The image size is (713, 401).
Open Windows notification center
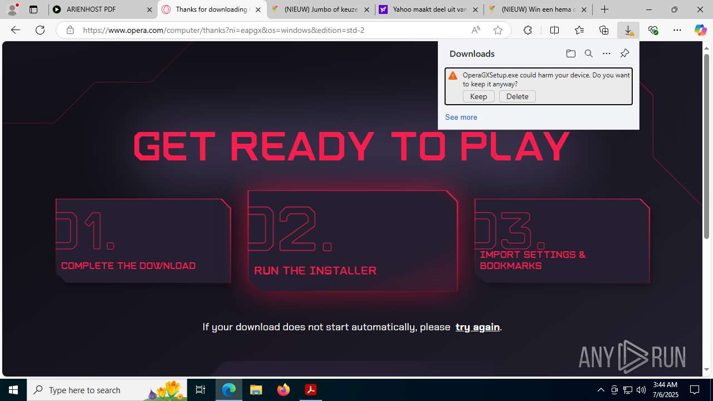pyautogui.click(x=695, y=390)
